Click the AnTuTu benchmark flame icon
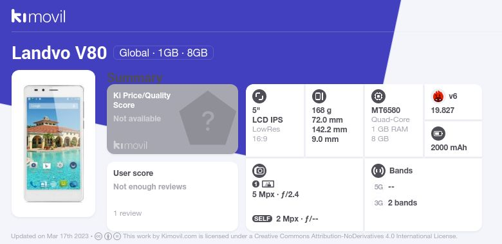 [x=438, y=96]
